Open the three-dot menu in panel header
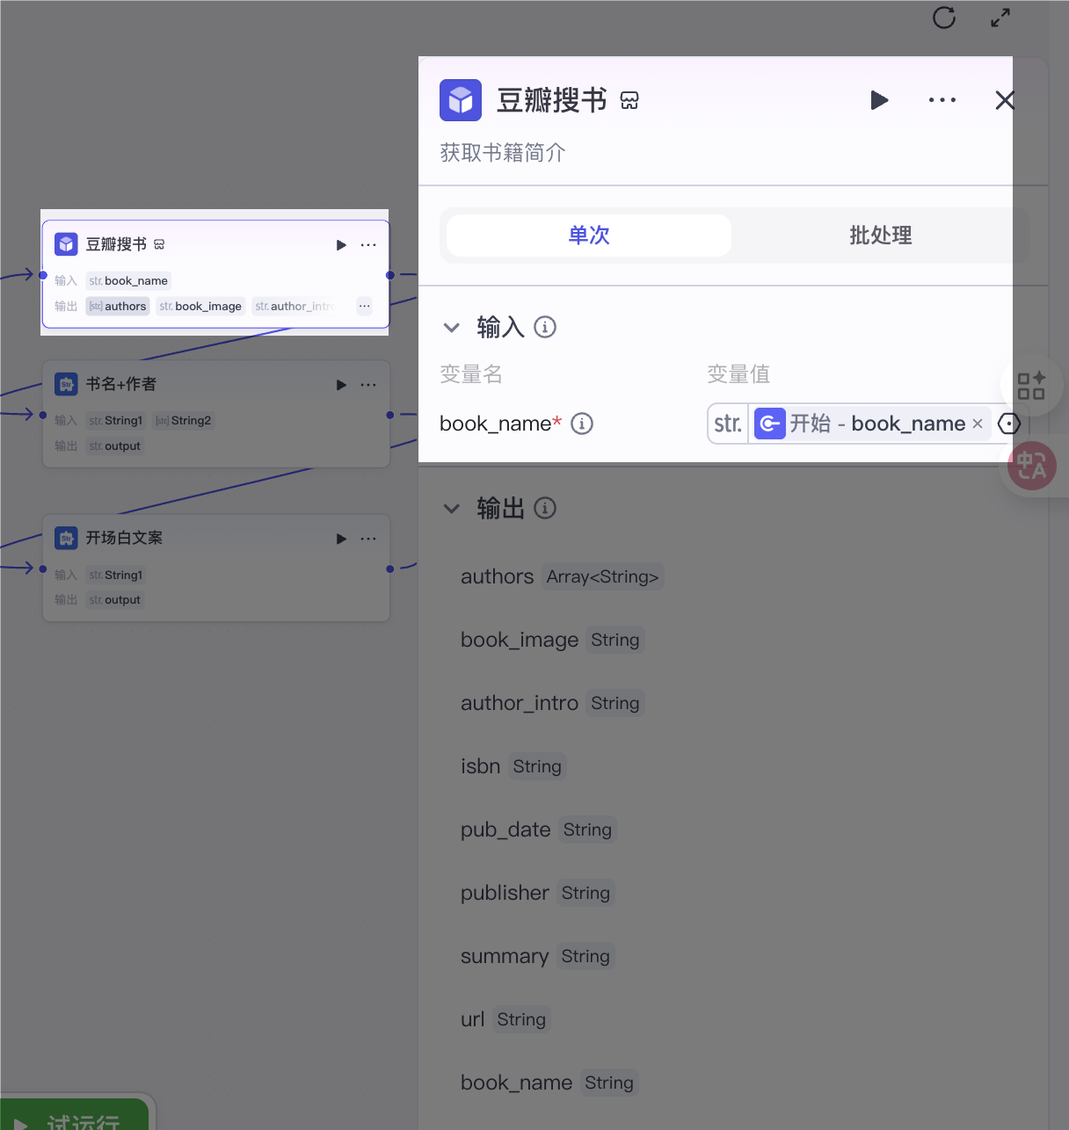This screenshot has width=1069, height=1130. click(x=942, y=100)
